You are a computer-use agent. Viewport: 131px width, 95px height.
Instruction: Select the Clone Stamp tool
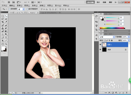coord(3,28)
